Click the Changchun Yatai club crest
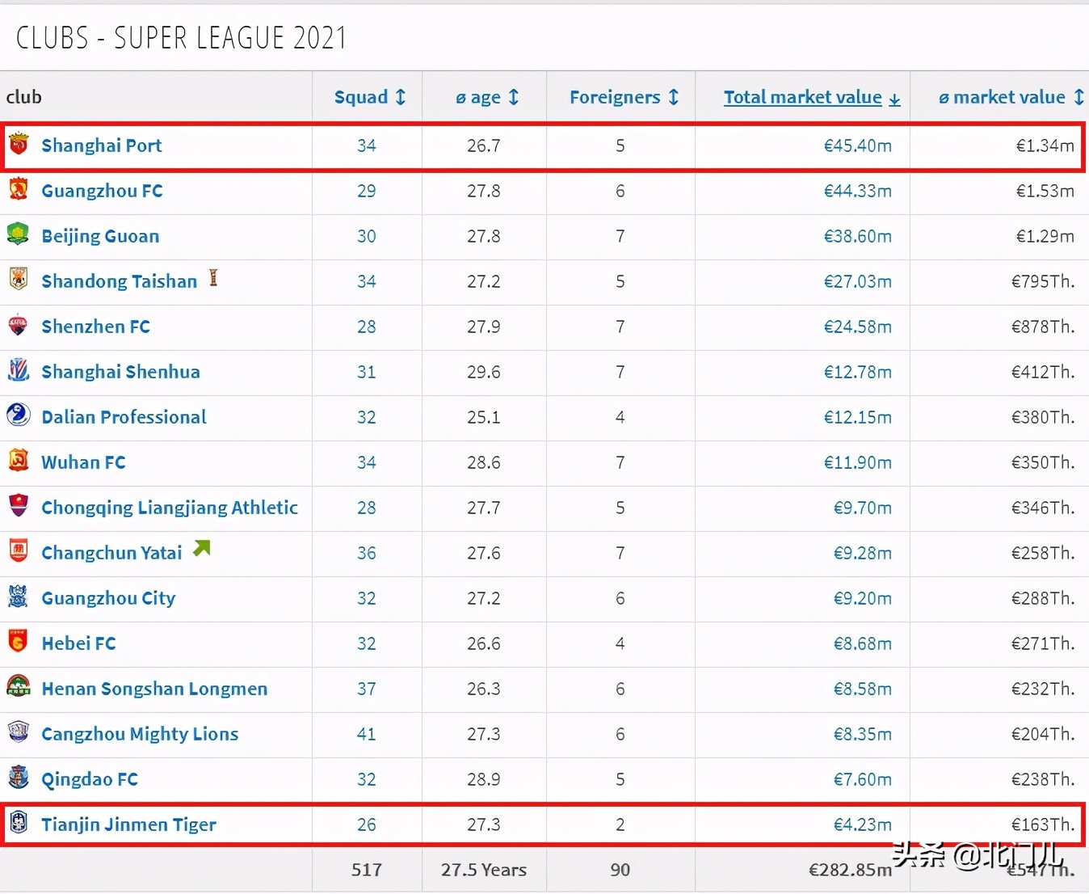This screenshot has width=1089, height=894. click(x=19, y=552)
